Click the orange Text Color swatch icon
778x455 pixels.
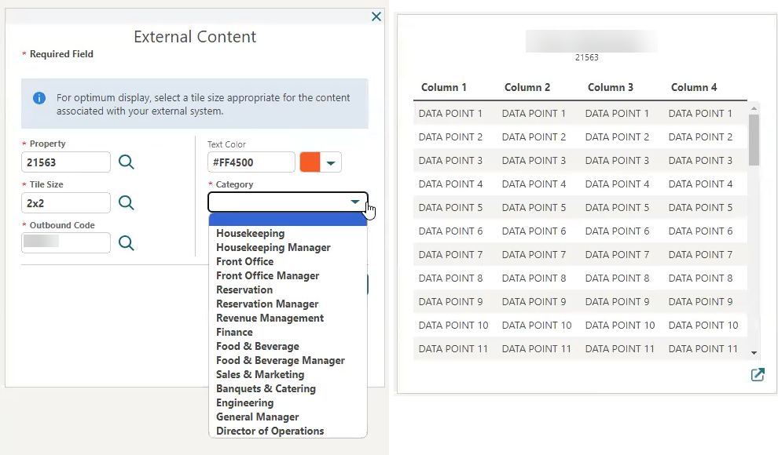pyautogui.click(x=311, y=162)
